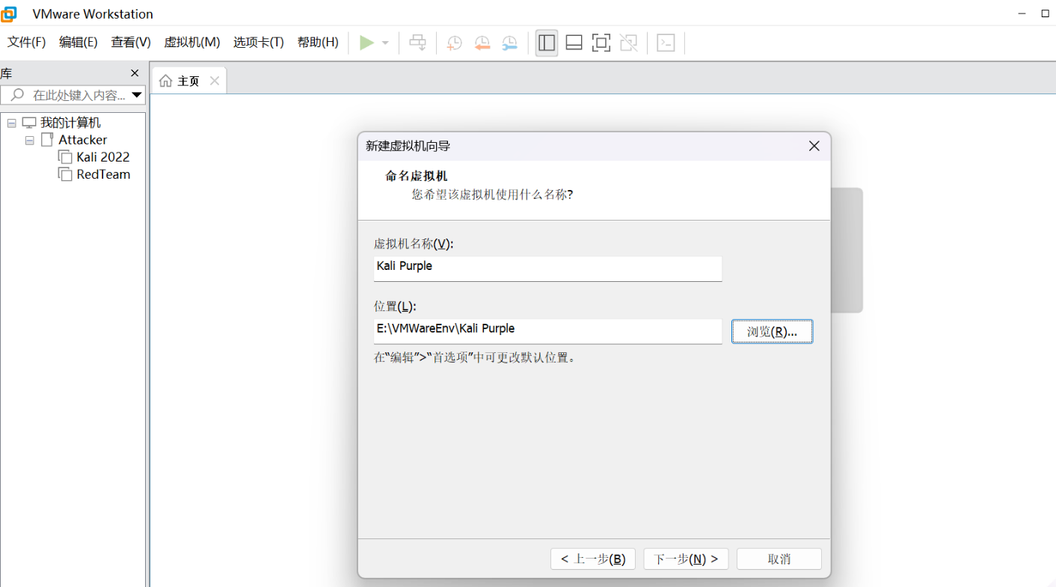Open the 虚拟机(M) menu

pos(192,43)
